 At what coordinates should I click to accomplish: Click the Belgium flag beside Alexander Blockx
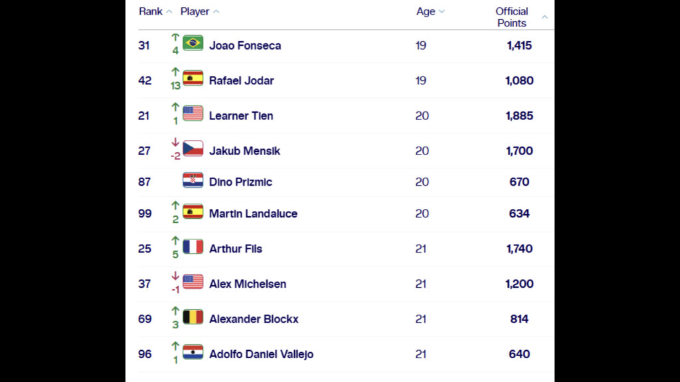[x=193, y=316]
